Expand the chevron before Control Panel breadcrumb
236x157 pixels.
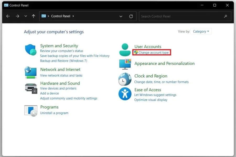(x=48, y=16)
